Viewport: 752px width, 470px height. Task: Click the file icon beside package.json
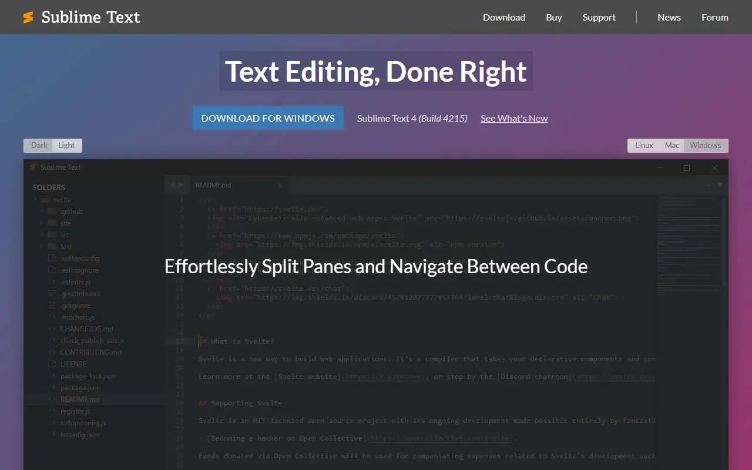pos(52,388)
